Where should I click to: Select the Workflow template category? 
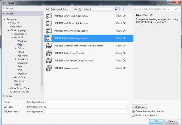click(22, 74)
